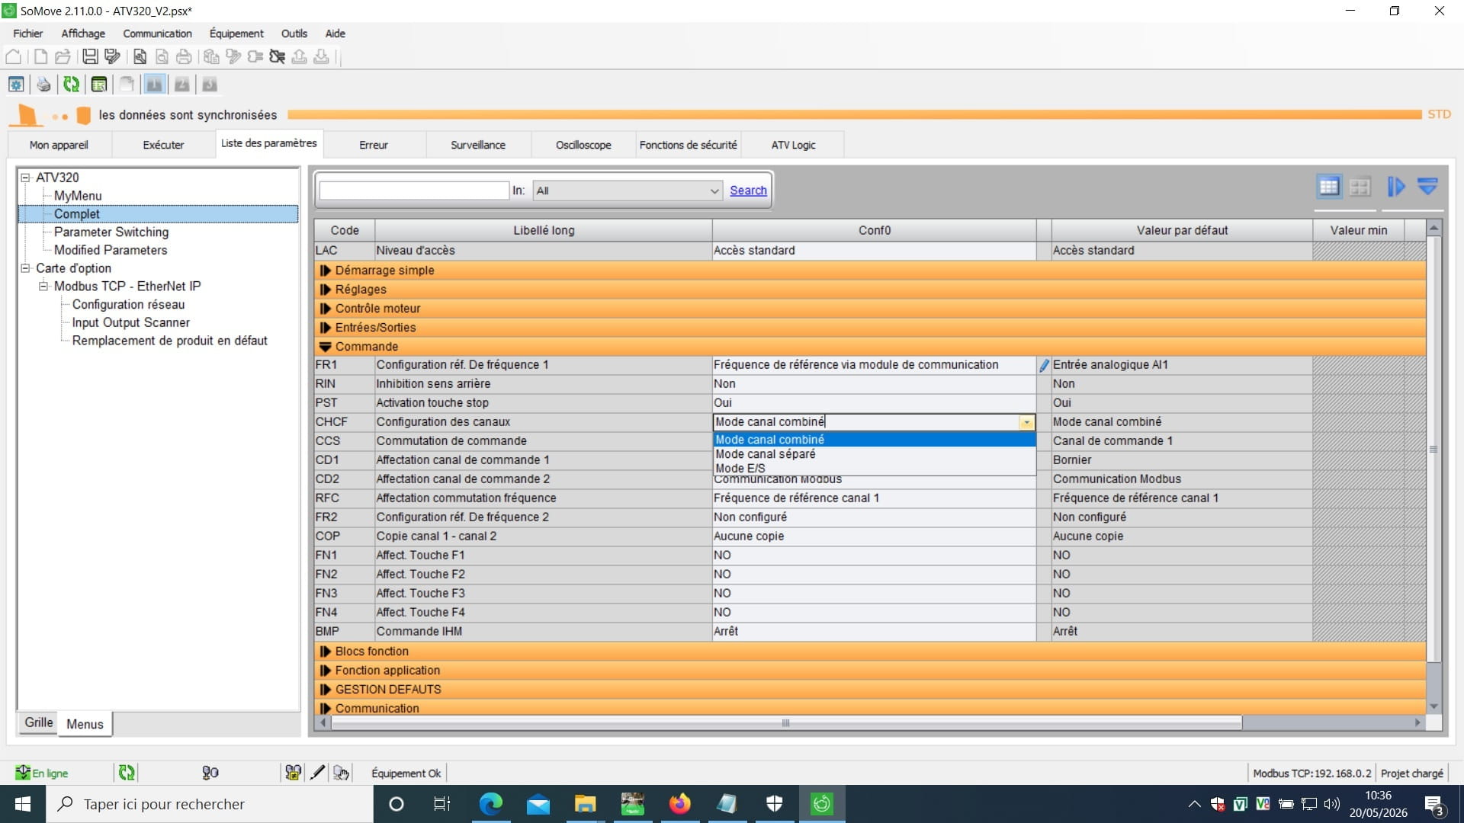Image resolution: width=1464 pixels, height=823 pixels.
Task: Choose 'Mode canal séparé' in the dropdown list
Action: coord(874,454)
